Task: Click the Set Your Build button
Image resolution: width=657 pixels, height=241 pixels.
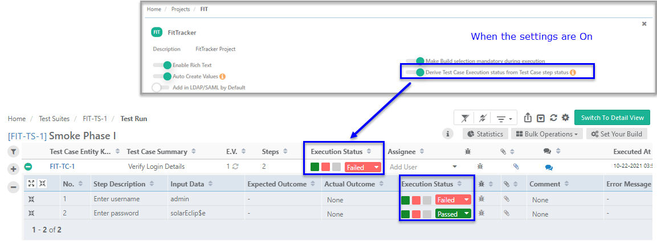Action: click(617, 134)
